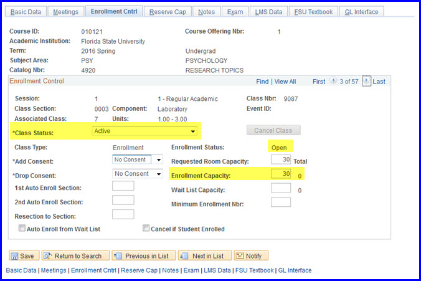
Task: Open FSU Textbook bottom link
Action: click(x=254, y=270)
